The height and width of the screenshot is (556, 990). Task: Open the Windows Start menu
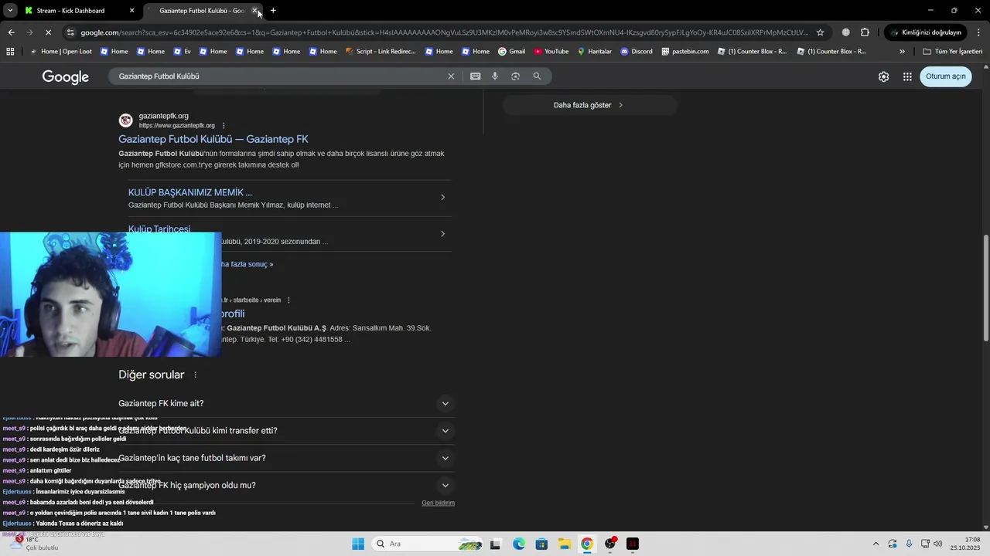click(x=358, y=544)
